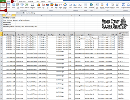Insert a Table from the ribbon

[x=8, y=6]
